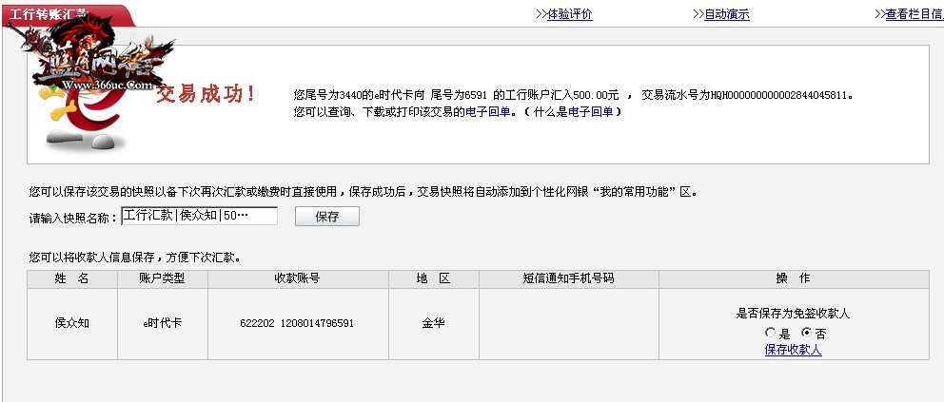The width and height of the screenshot is (944, 402).
Task: Select the 是 radio button for 免签收款人
Action: [x=771, y=334]
